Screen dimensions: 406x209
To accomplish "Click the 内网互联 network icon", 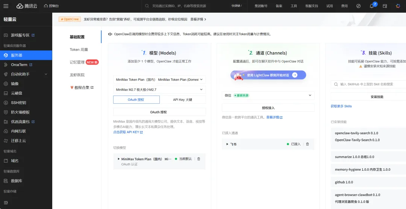I will click(x=6, y=131).
